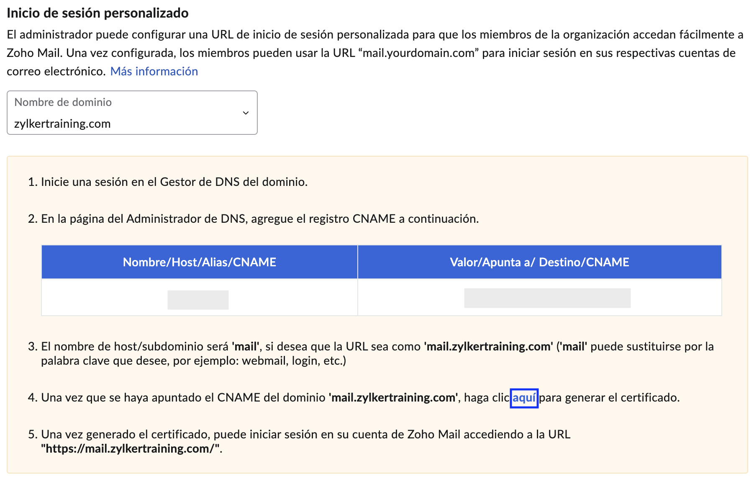
Task: Select the Nombre/Host/Alias/CNAME column header
Action: pos(200,262)
